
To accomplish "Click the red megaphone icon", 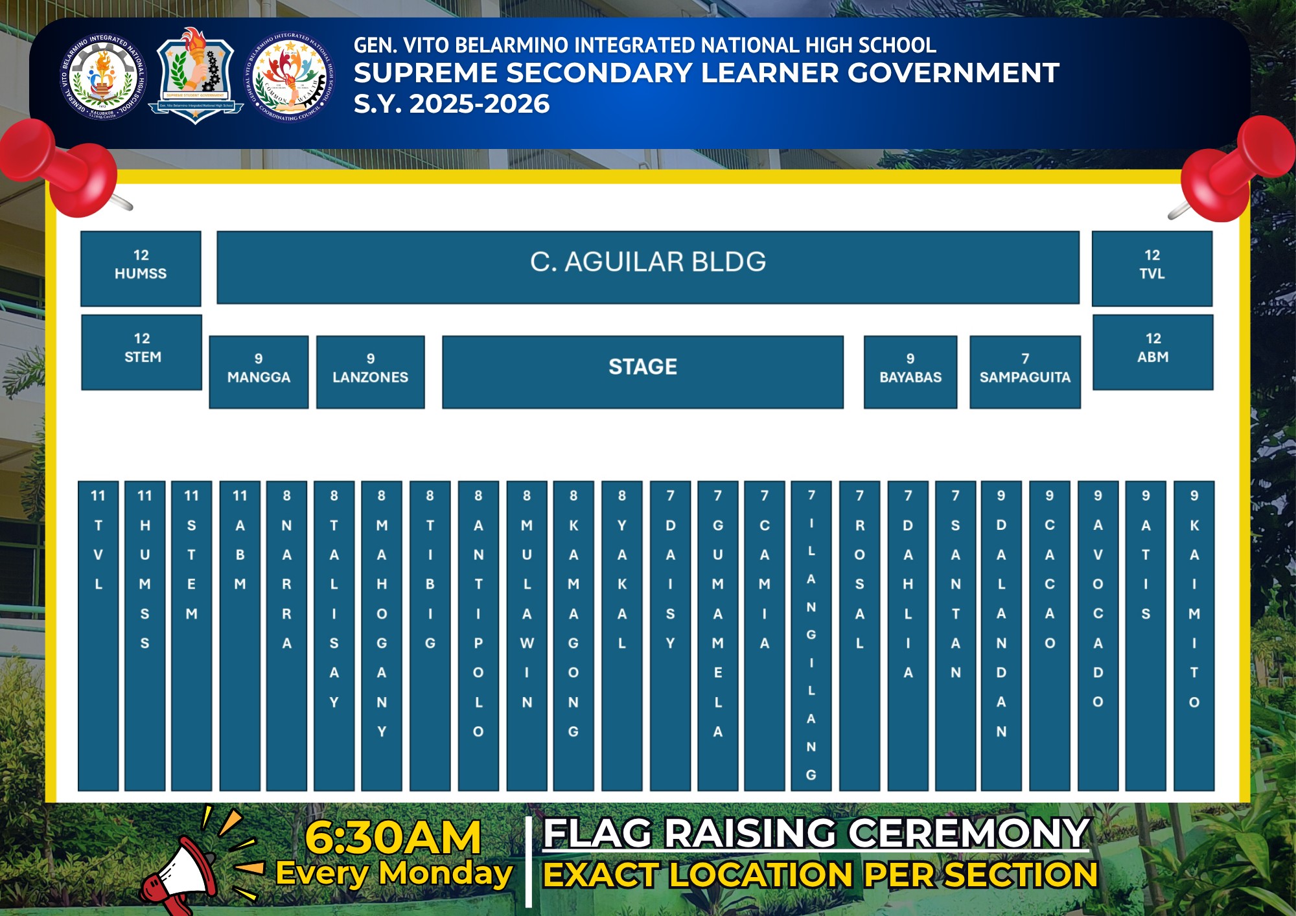I will (x=178, y=876).
